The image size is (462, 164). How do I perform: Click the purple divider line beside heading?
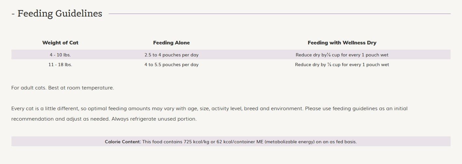tap(279, 14)
